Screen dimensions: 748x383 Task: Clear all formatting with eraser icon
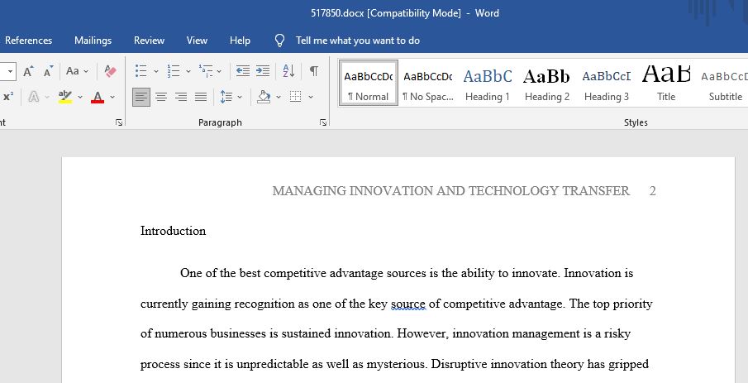tap(111, 72)
